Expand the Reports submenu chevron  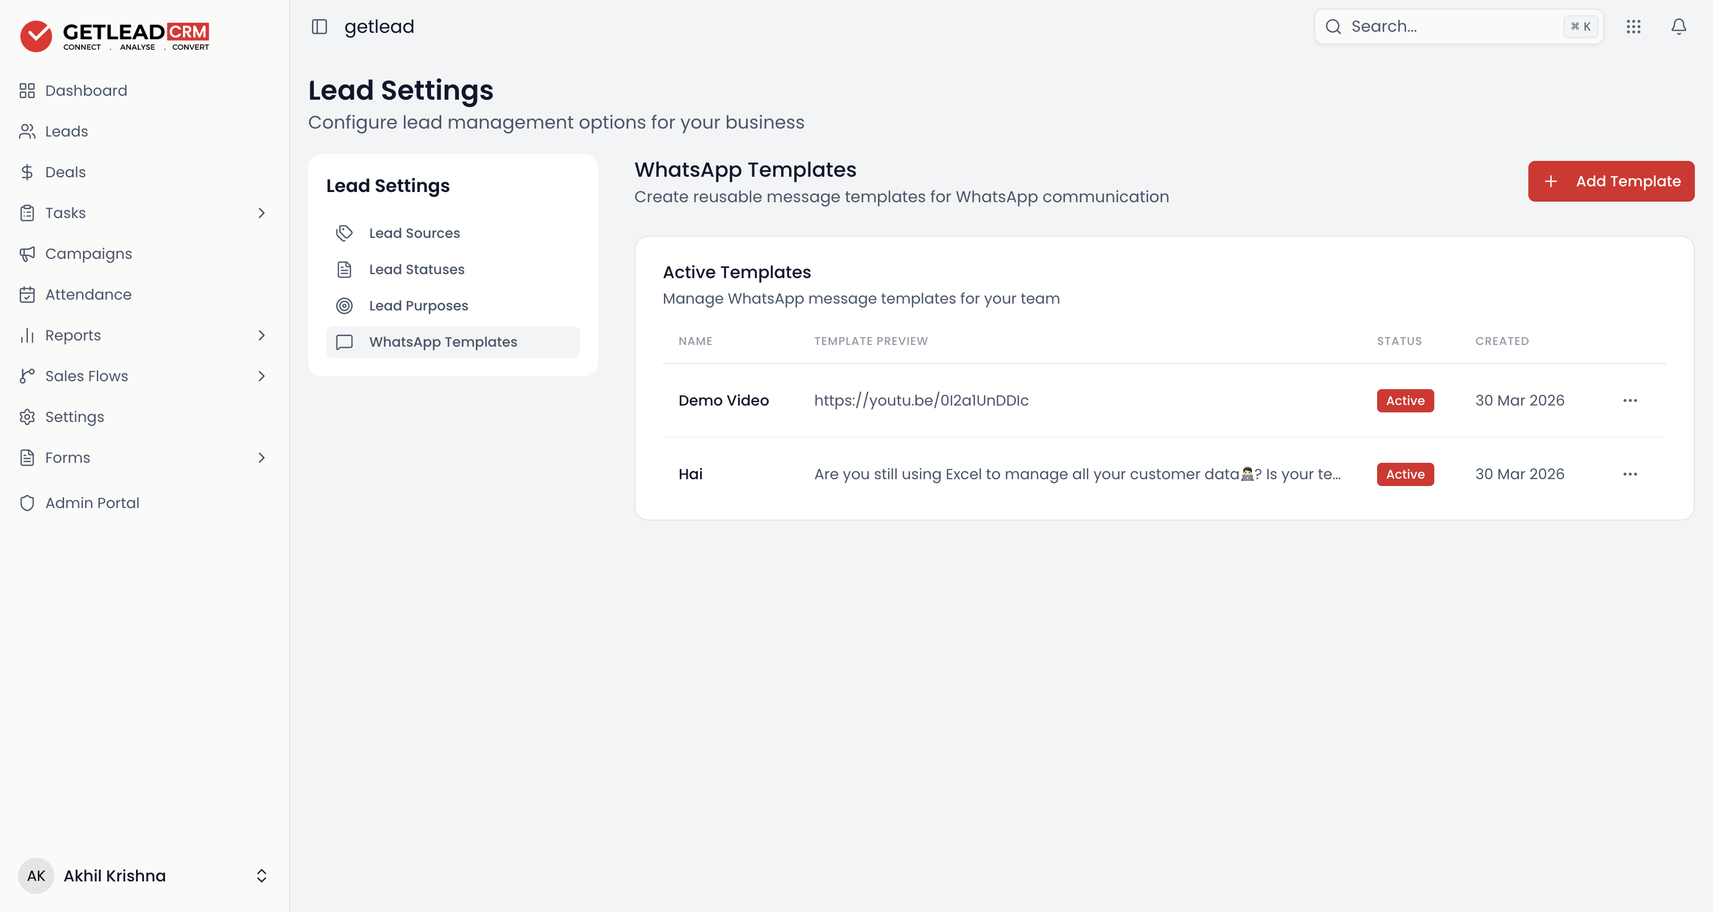pyautogui.click(x=261, y=335)
